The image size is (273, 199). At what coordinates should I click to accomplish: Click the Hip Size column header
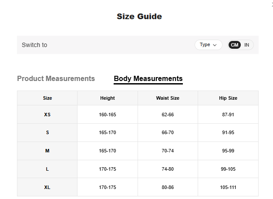pyautogui.click(x=228, y=98)
